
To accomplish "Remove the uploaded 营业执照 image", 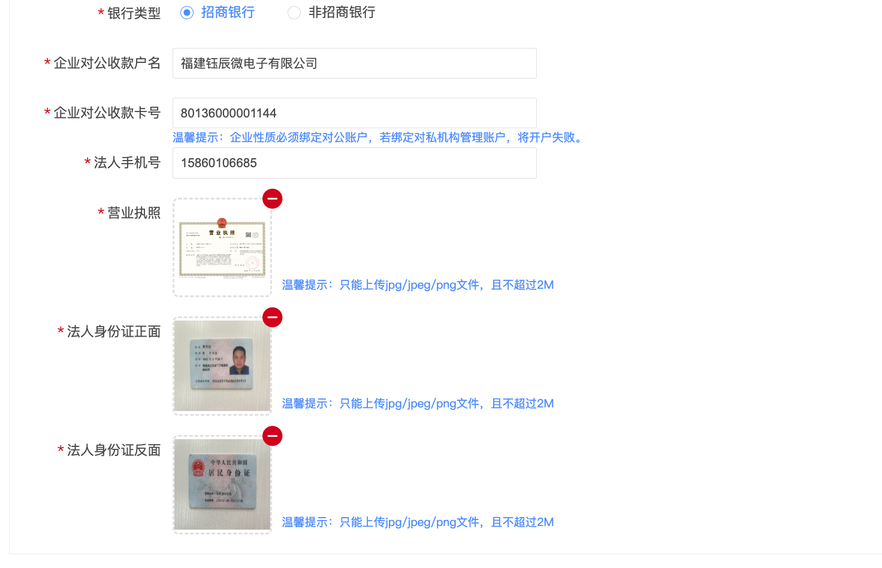I will [272, 198].
